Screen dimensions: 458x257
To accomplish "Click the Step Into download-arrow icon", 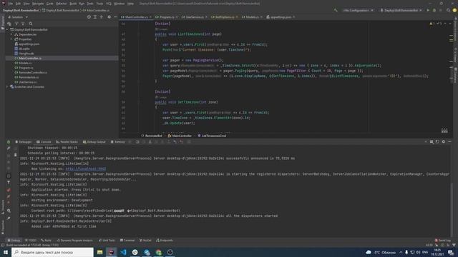I will tap(150, 142).
